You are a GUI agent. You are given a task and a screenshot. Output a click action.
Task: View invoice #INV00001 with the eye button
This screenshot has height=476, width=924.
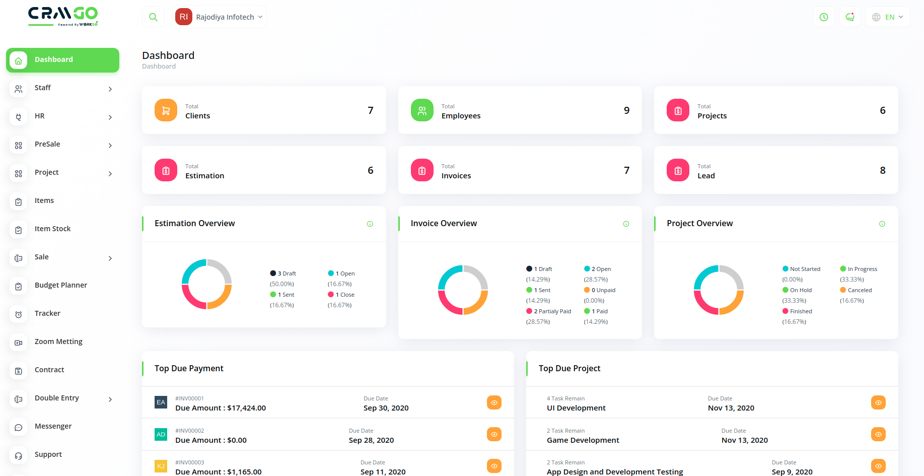point(494,402)
